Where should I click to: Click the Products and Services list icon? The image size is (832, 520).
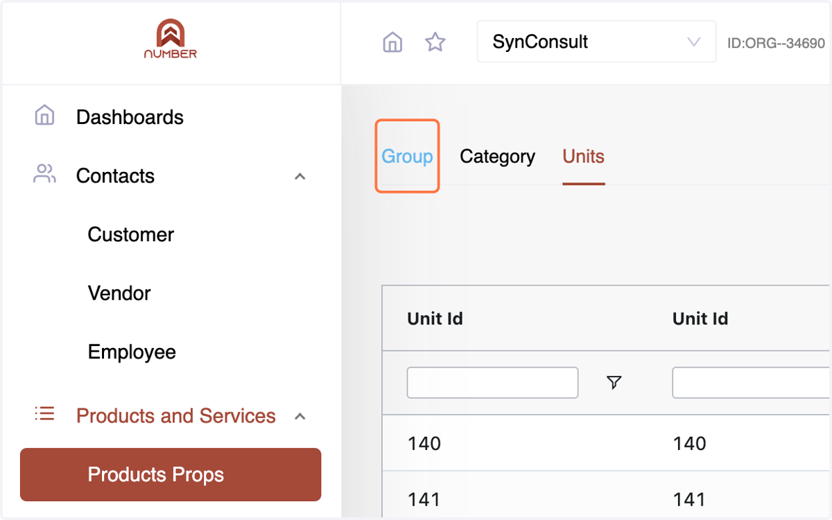click(x=44, y=414)
